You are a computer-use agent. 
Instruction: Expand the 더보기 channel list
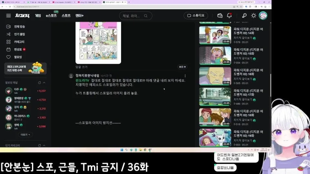point(25,135)
